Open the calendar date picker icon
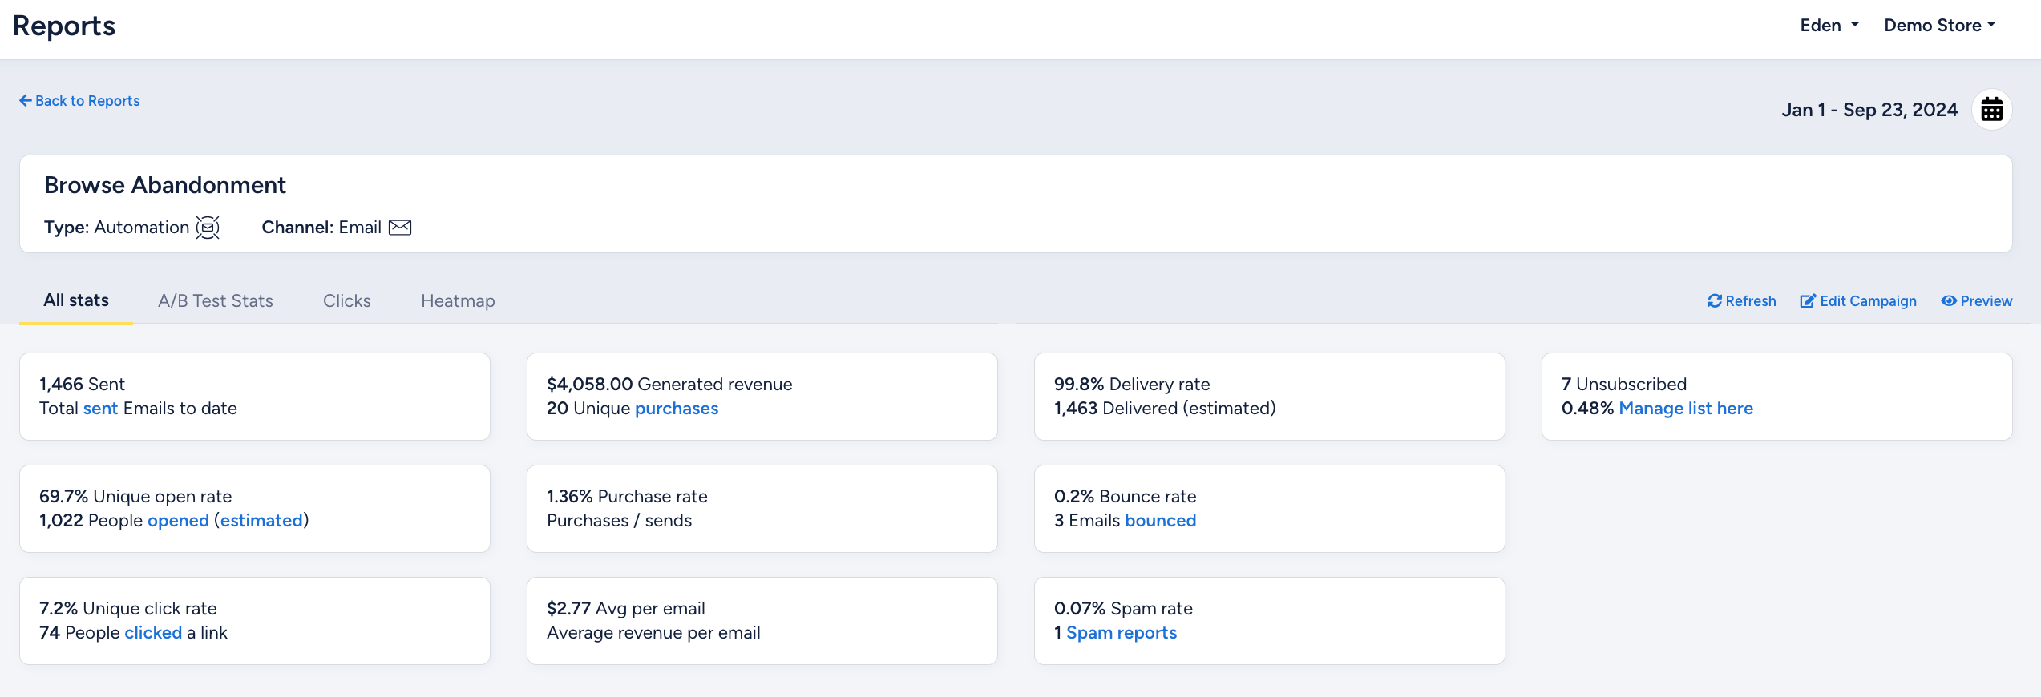The height and width of the screenshot is (697, 2041). coord(1991,110)
